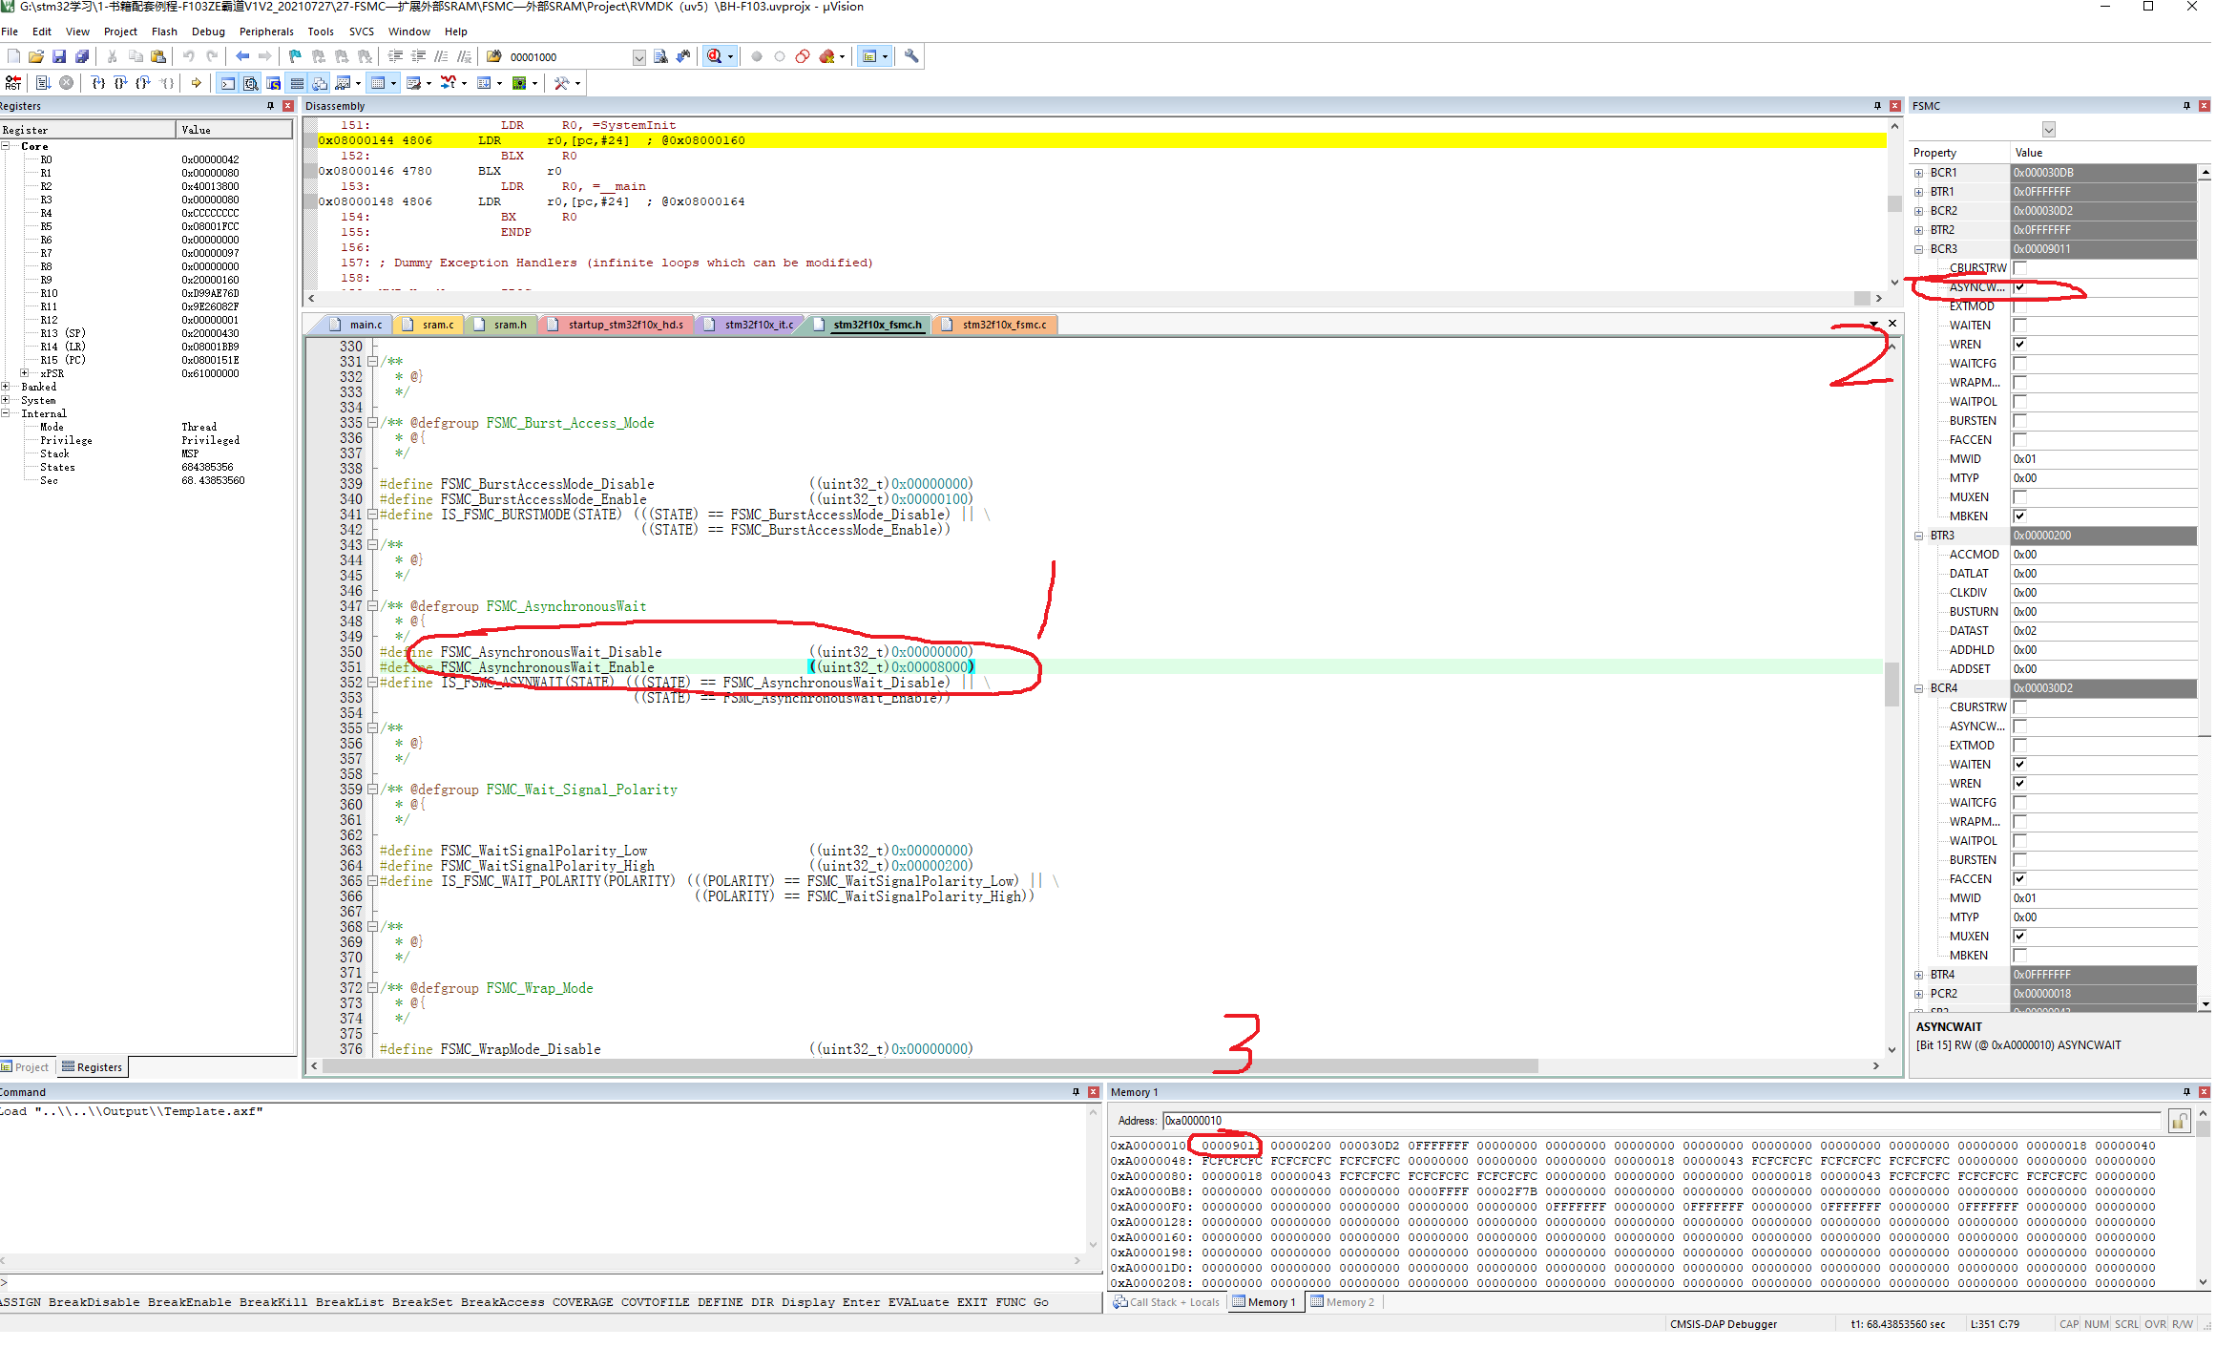Open the Peripherals menu
The image size is (2216, 1348).
[x=266, y=32]
